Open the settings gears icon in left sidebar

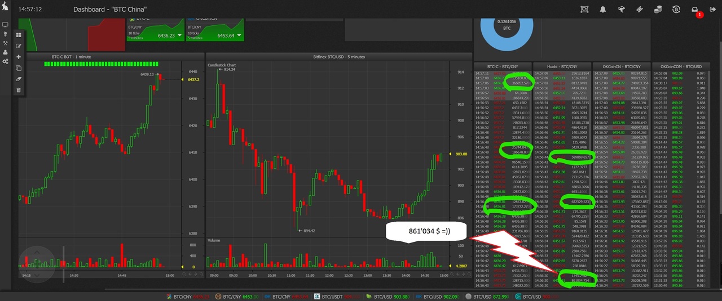5,61
